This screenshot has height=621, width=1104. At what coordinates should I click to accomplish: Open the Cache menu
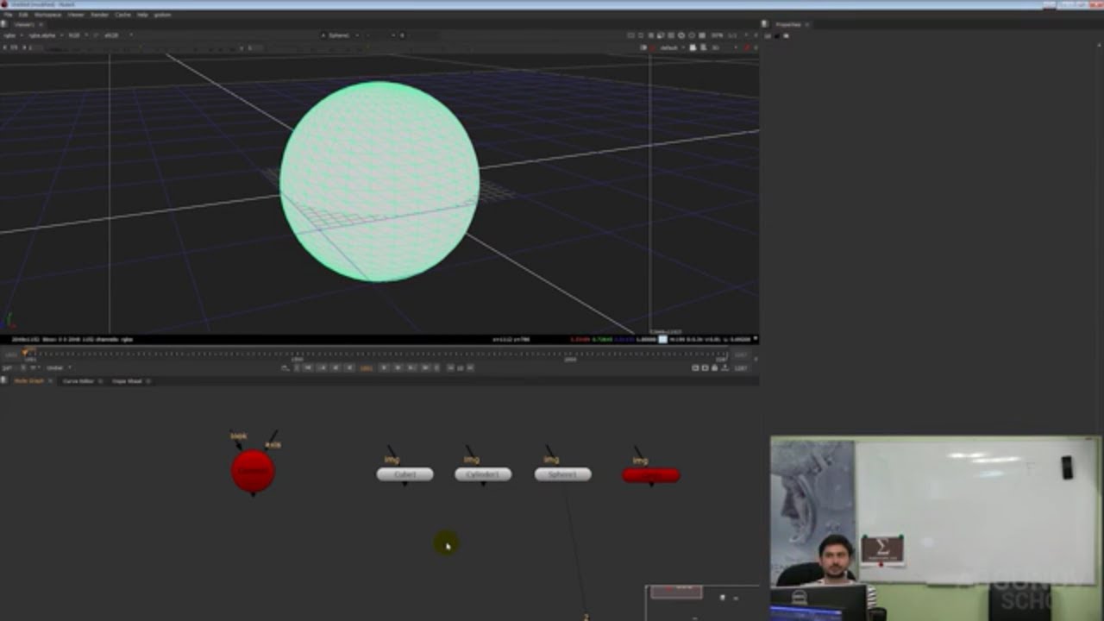tap(123, 15)
